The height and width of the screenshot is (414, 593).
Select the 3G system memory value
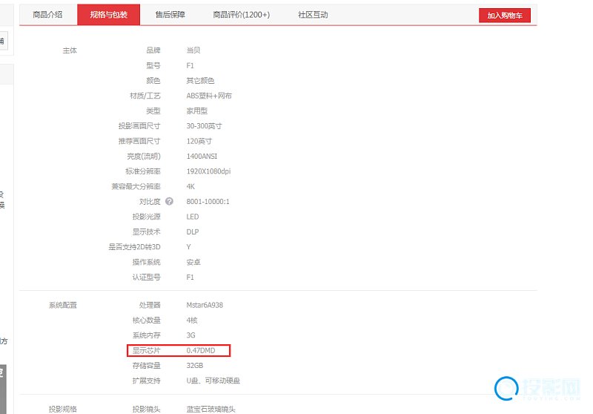point(191,335)
